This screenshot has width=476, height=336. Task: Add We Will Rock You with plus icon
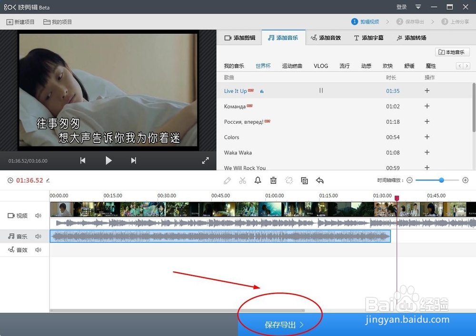(x=427, y=168)
